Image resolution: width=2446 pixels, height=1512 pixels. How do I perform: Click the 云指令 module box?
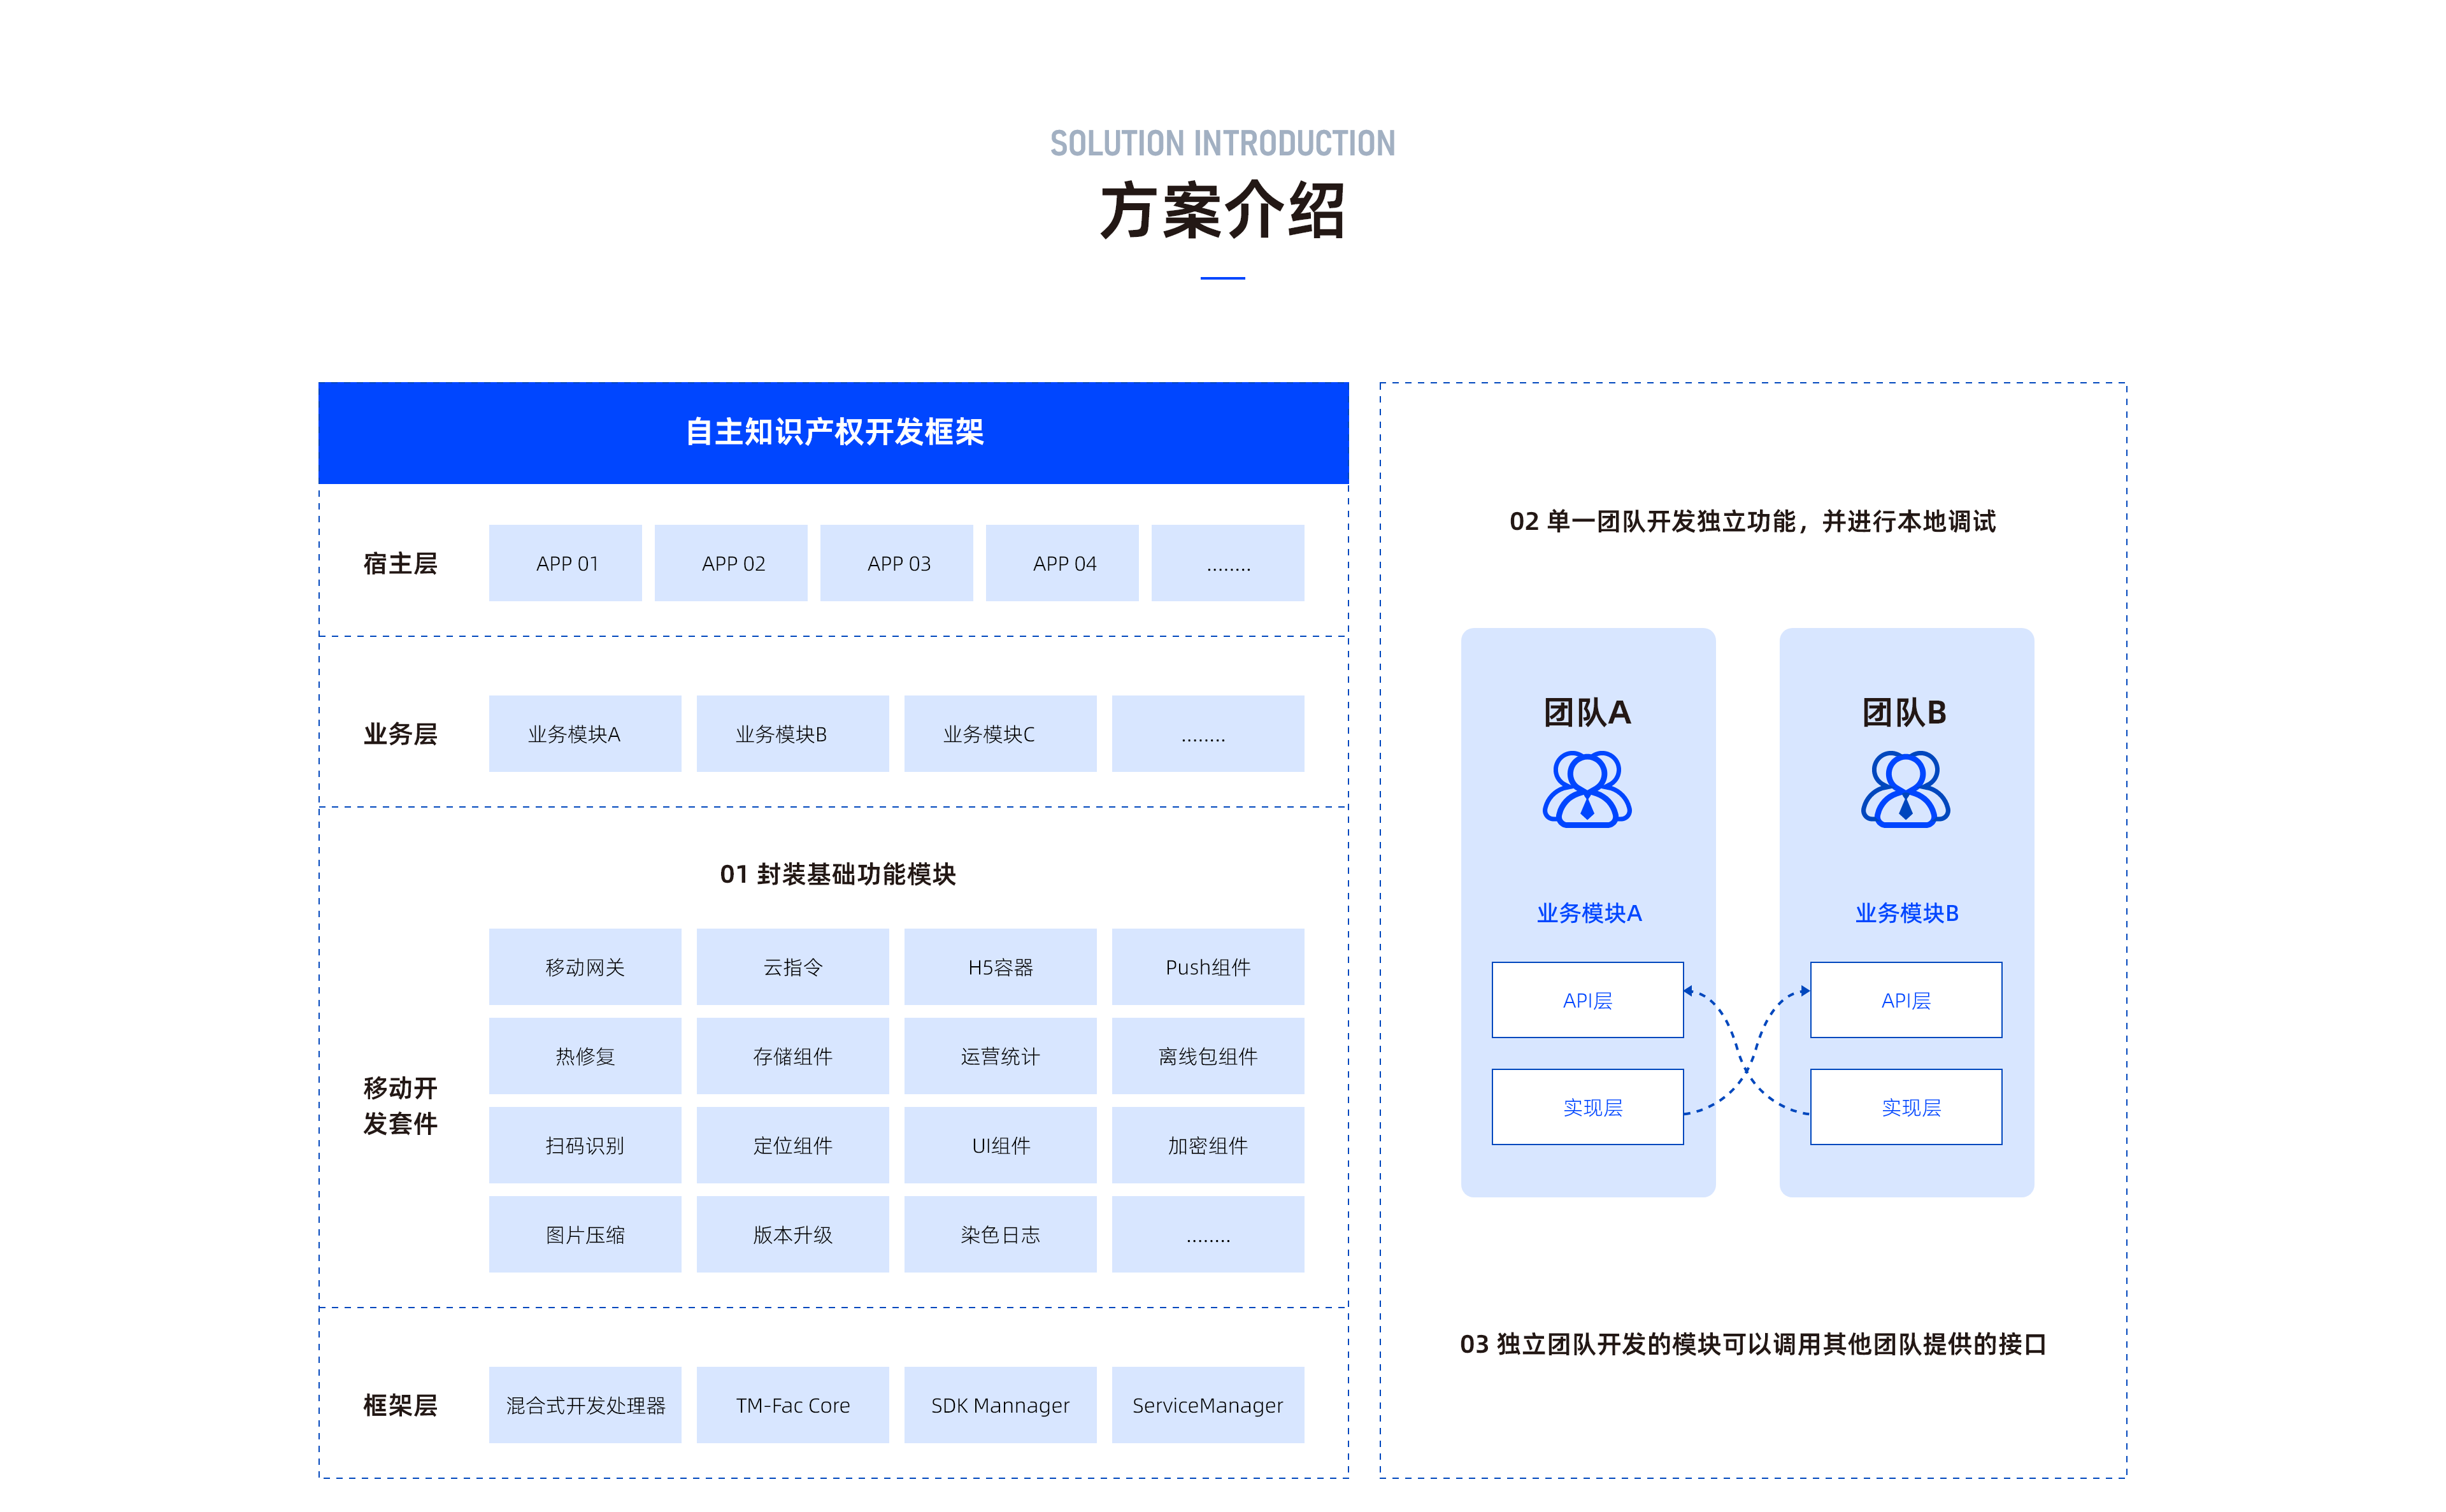(x=793, y=967)
